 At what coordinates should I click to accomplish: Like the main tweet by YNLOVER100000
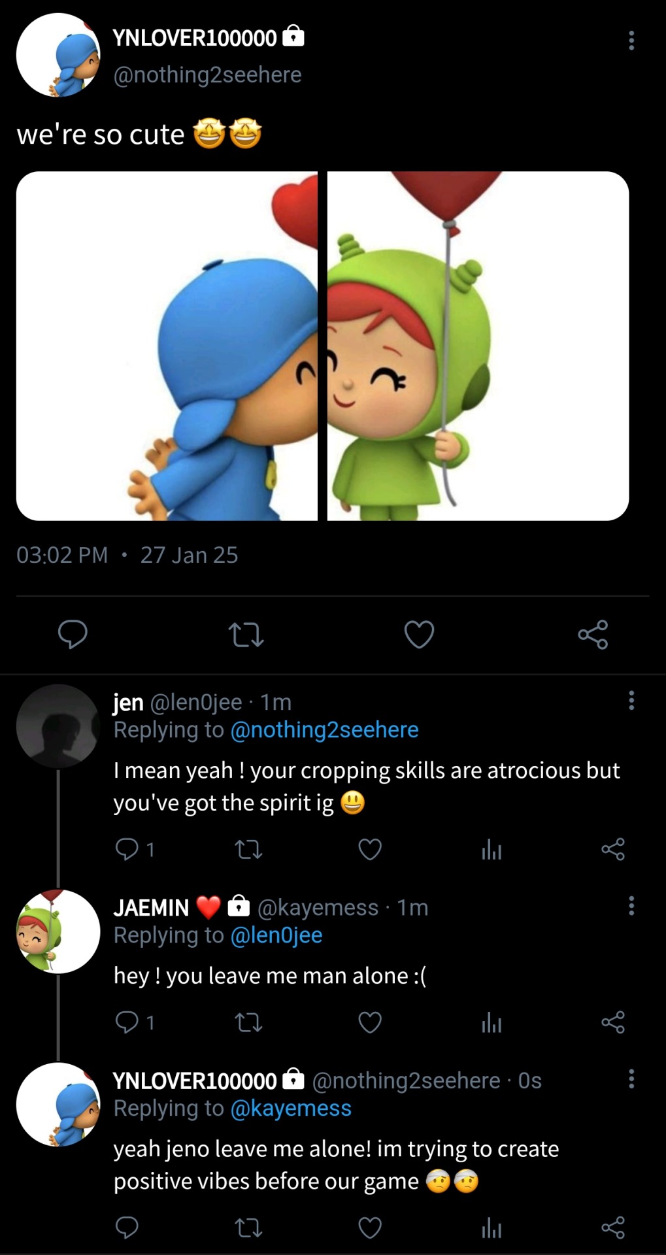tap(419, 634)
